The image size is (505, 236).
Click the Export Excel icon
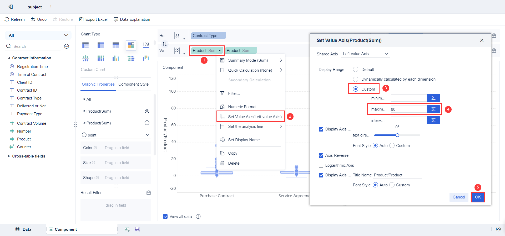pyautogui.click(x=81, y=19)
